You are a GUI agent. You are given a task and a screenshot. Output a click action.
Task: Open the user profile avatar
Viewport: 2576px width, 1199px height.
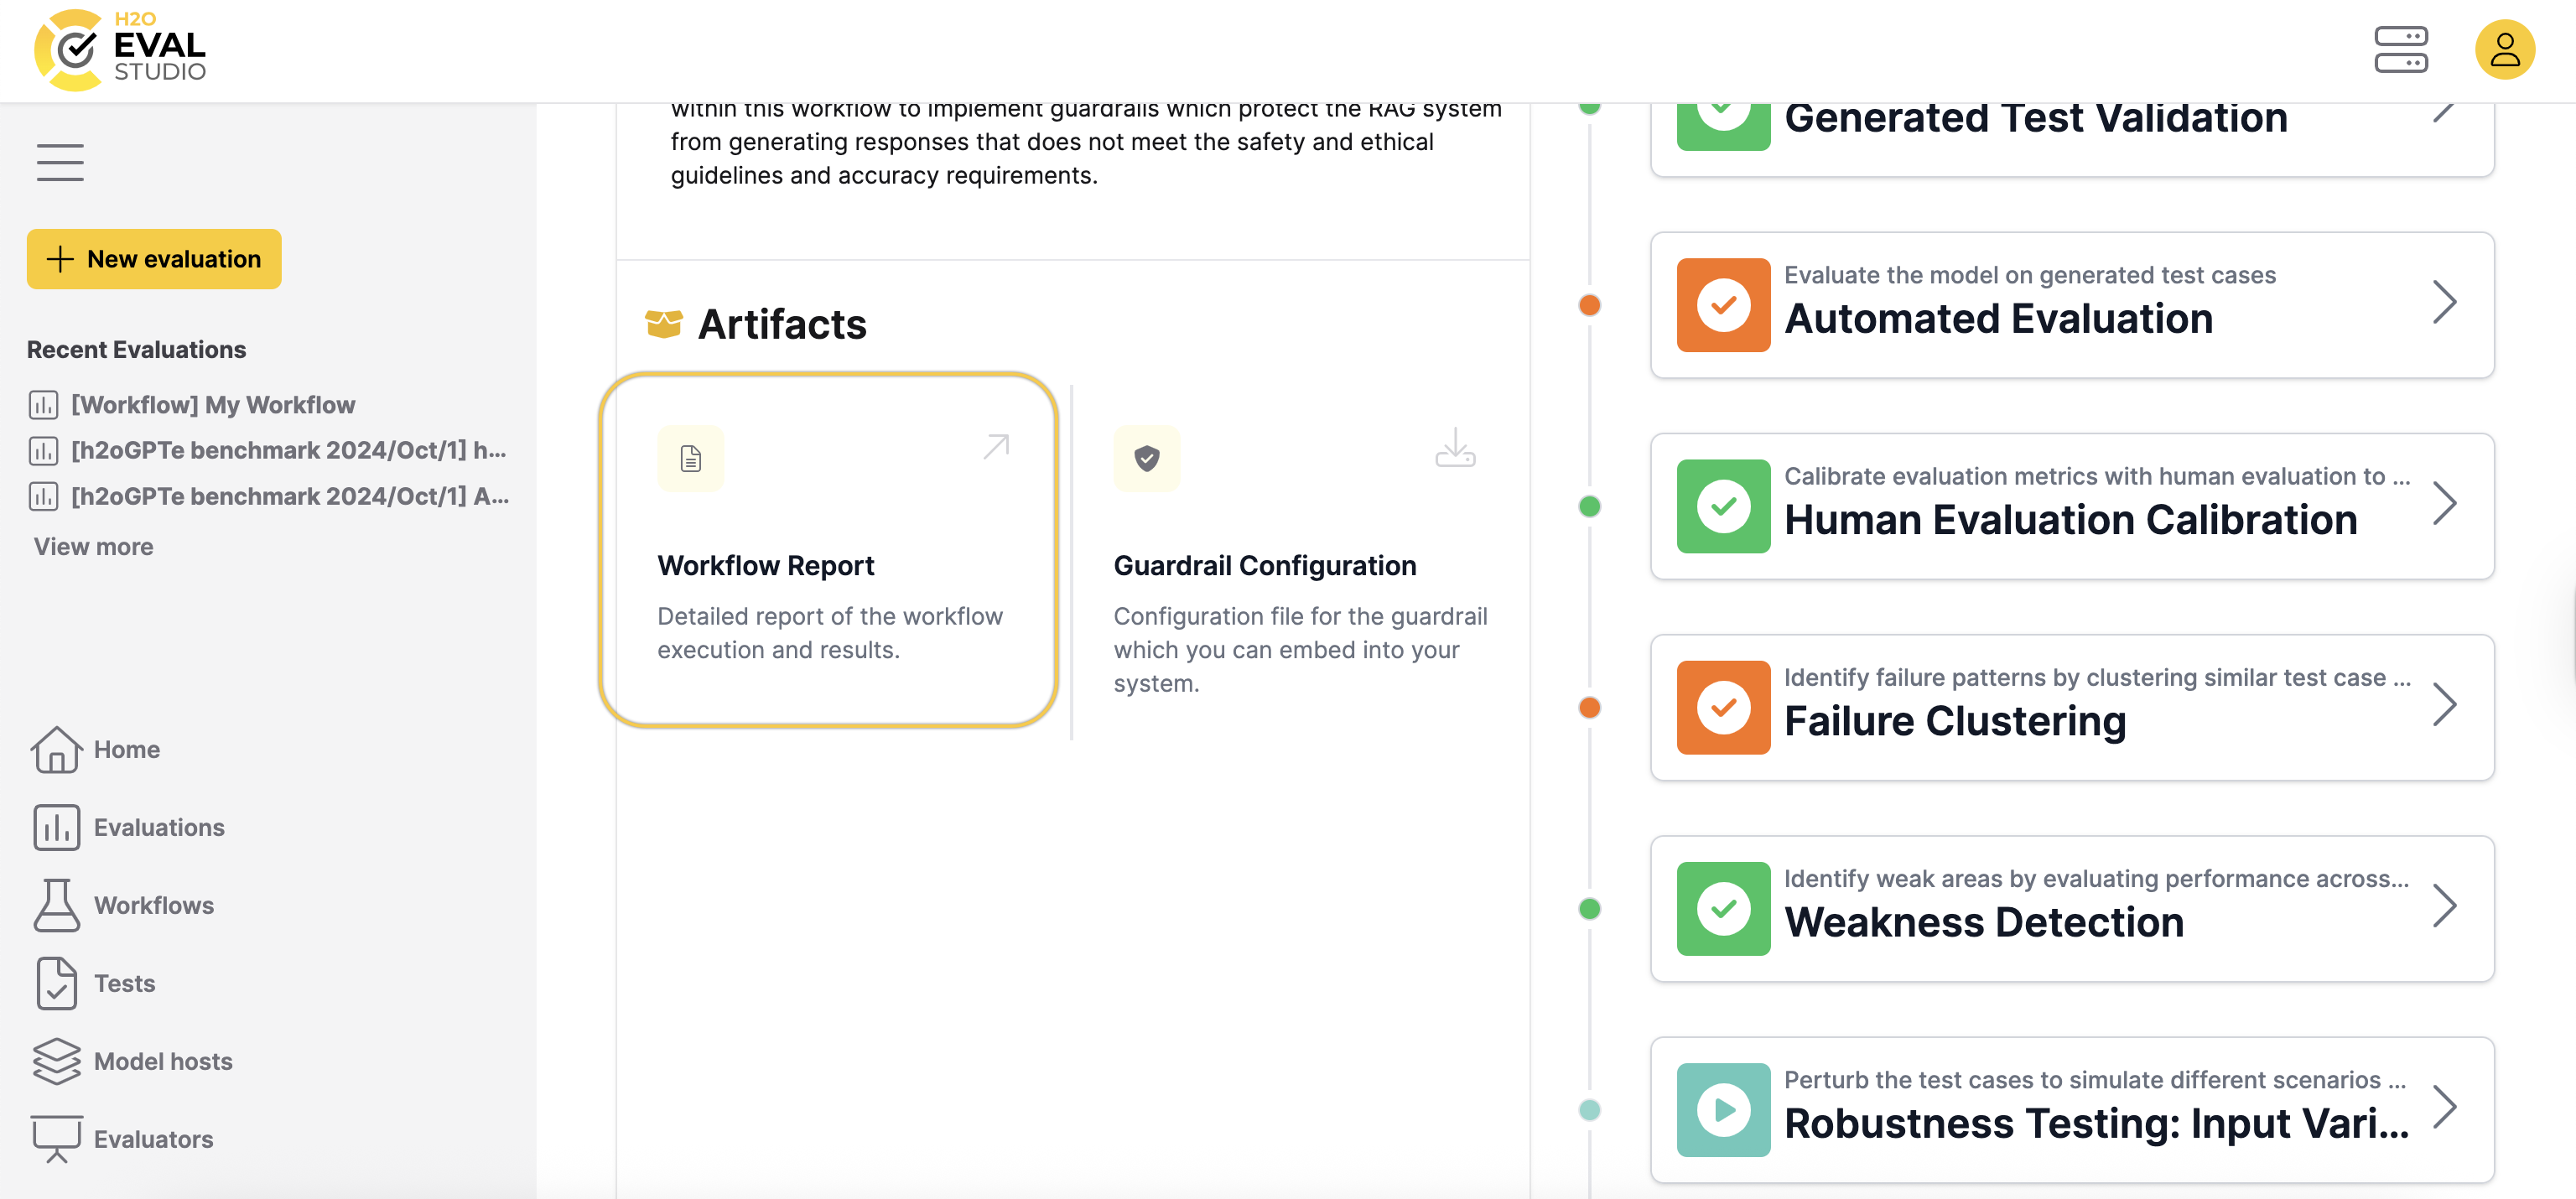pyautogui.click(x=2504, y=49)
